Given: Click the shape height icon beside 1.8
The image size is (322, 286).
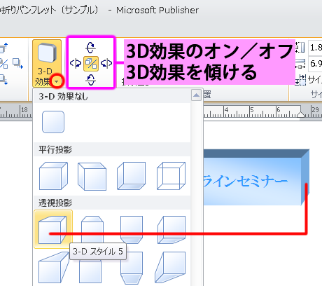Looking at the screenshot, I should click(300, 48).
